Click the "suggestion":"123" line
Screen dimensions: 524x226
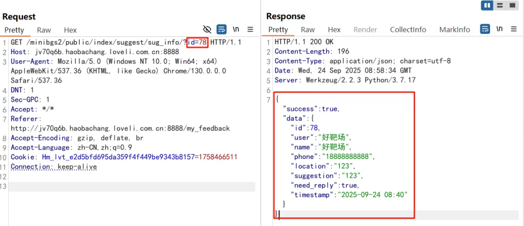click(327, 176)
